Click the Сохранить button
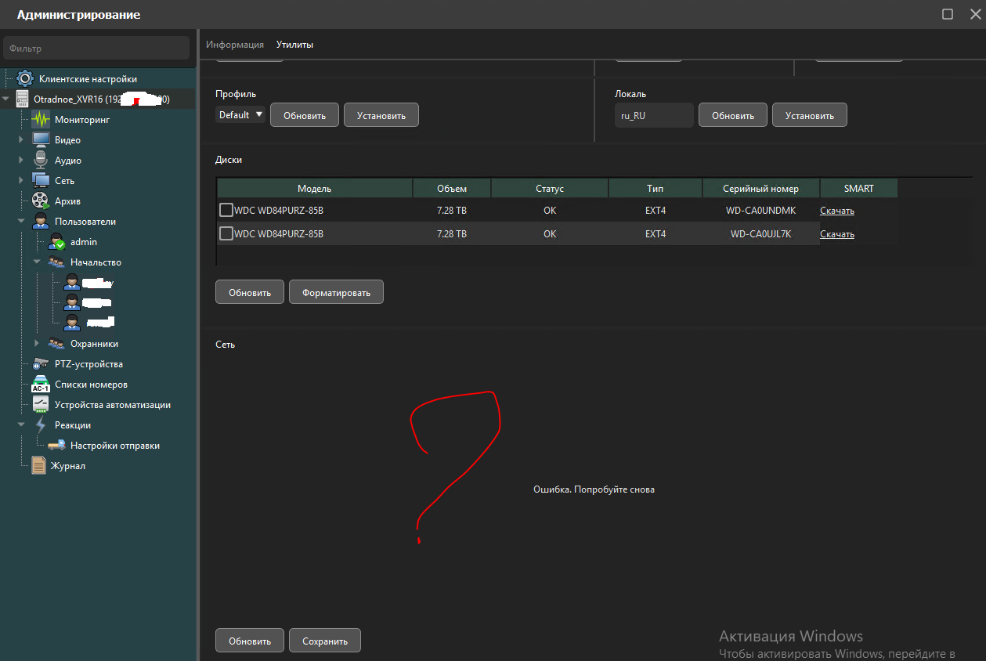The width and height of the screenshot is (986, 661). [325, 640]
